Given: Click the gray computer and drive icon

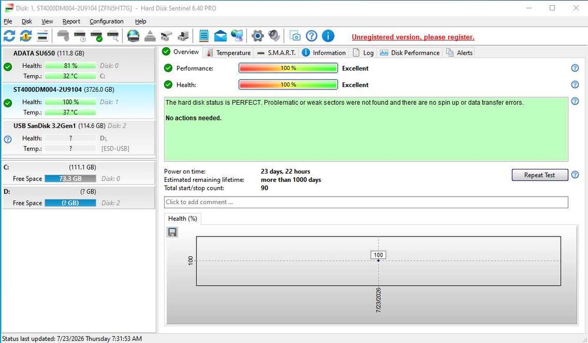Looking at the screenshot, I should pyautogui.click(x=183, y=36).
